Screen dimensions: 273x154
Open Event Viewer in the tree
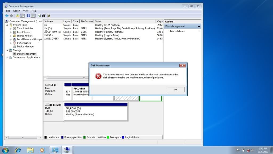(24, 32)
